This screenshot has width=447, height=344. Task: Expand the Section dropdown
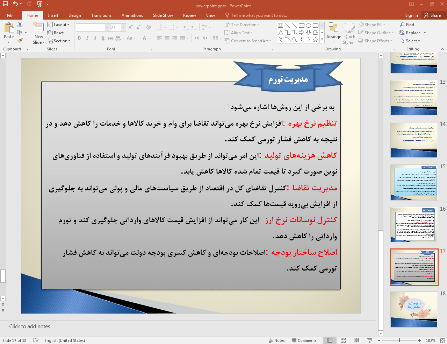[59, 41]
